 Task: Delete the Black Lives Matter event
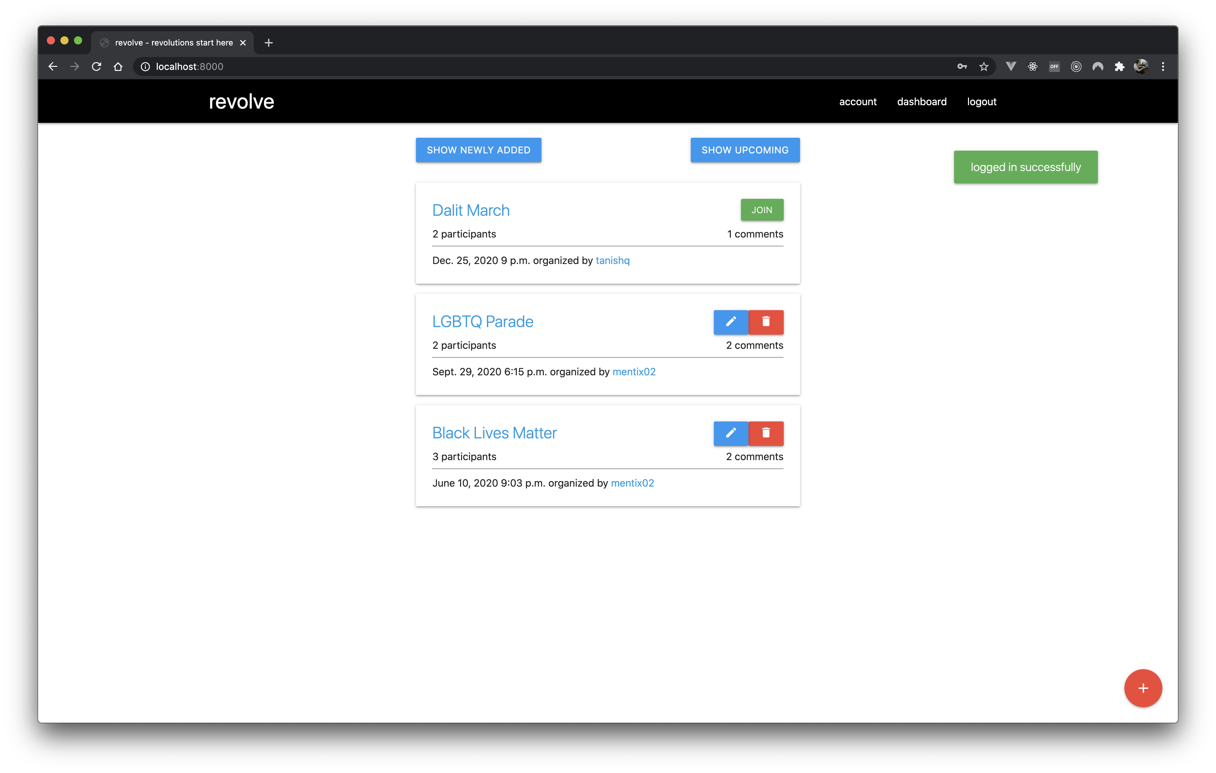coord(765,433)
